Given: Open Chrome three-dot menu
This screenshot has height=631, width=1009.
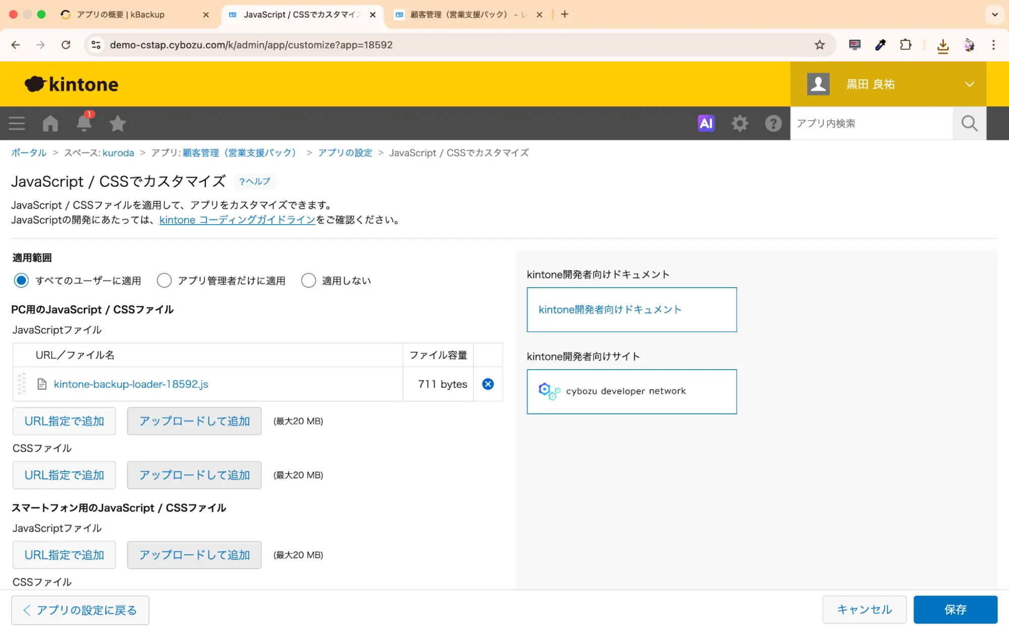Looking at the screenshot, I should (x=993, y=45).
